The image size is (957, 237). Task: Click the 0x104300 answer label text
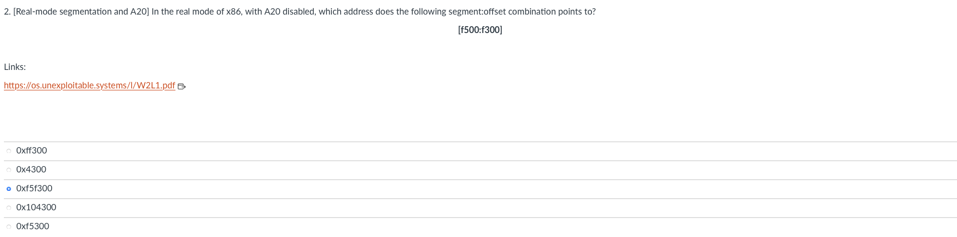click(x=36, y=207)
